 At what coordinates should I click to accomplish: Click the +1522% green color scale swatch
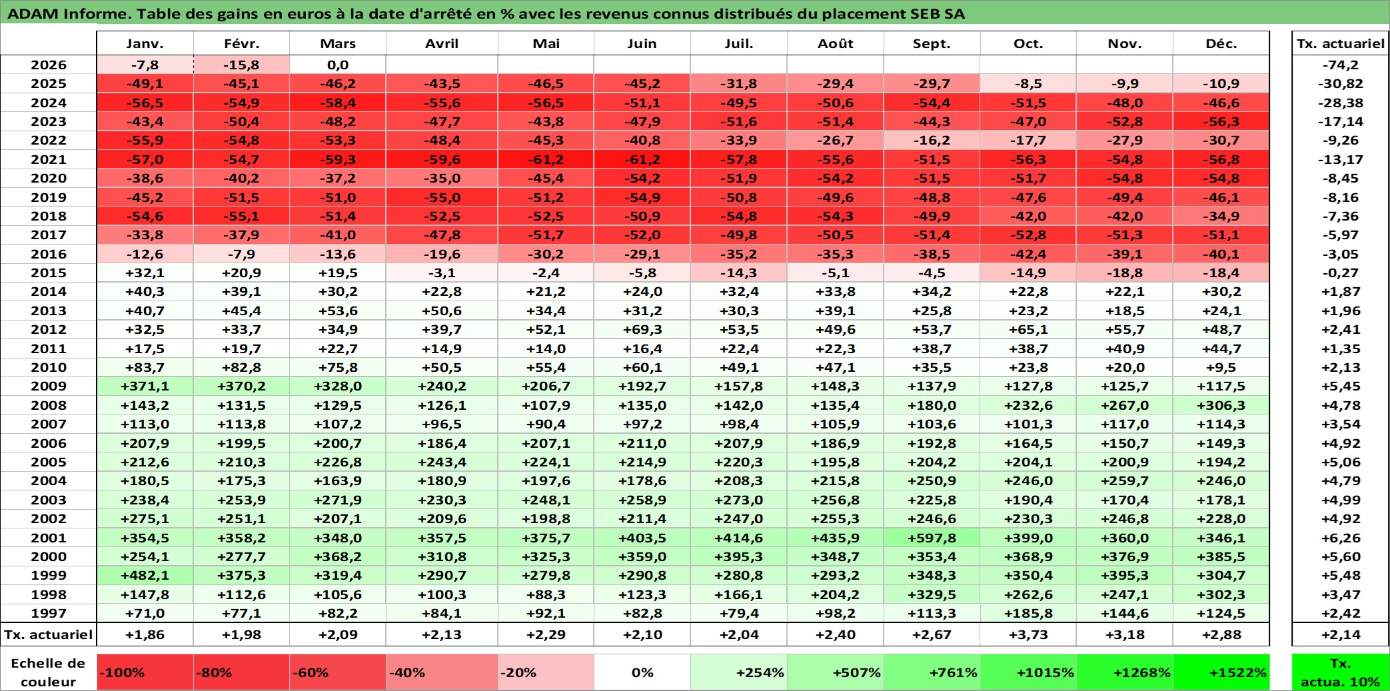(x=1221, y=672)
